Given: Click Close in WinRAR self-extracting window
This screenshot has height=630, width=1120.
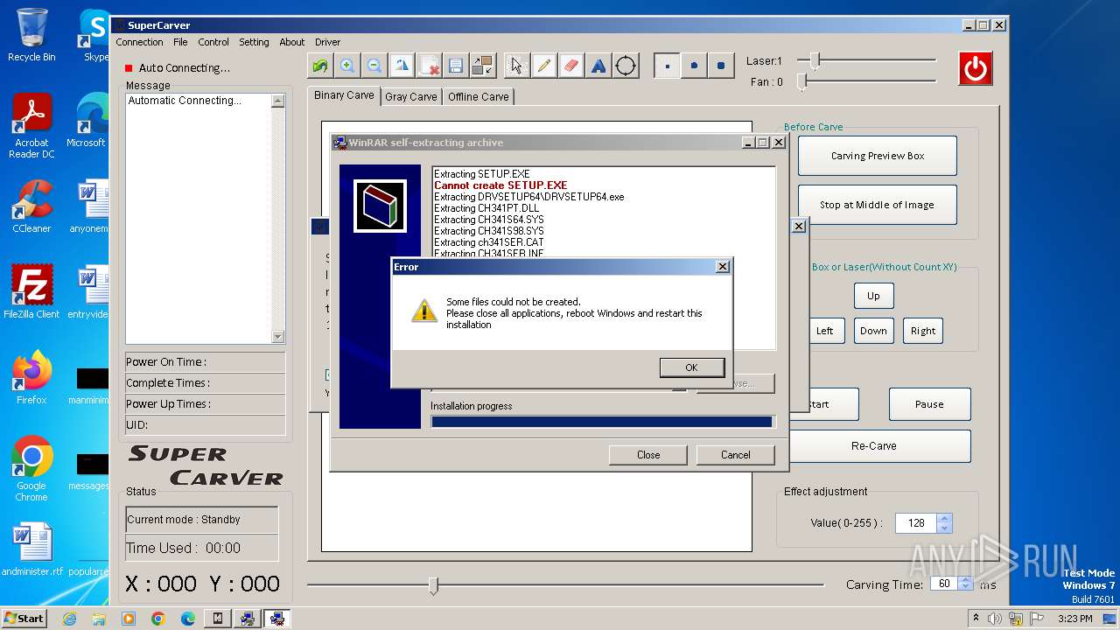Looking at the screenshot, I should 648,454.
